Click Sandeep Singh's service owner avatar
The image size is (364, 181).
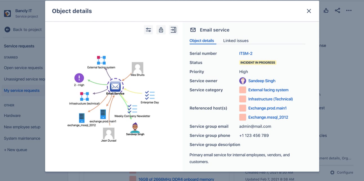coord(243,81)
